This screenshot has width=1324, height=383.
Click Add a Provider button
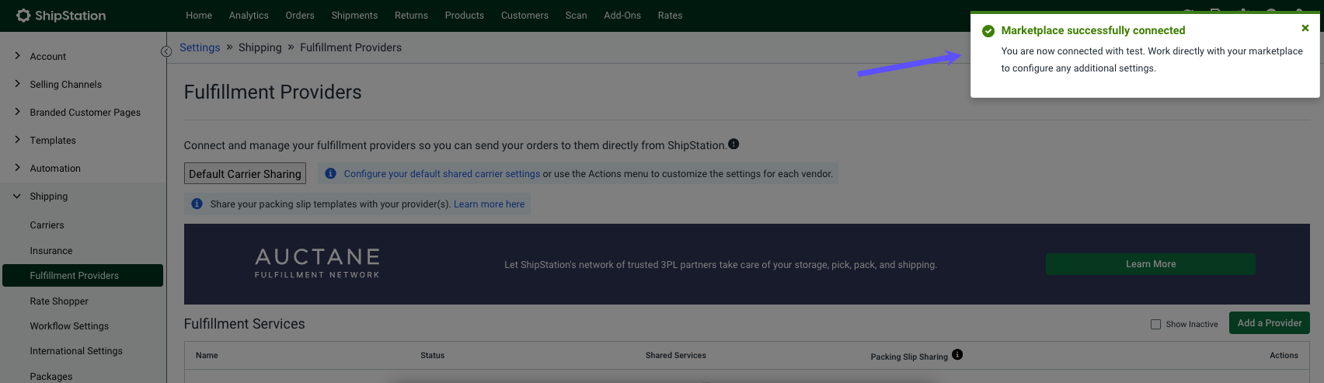click(1270, 323)
